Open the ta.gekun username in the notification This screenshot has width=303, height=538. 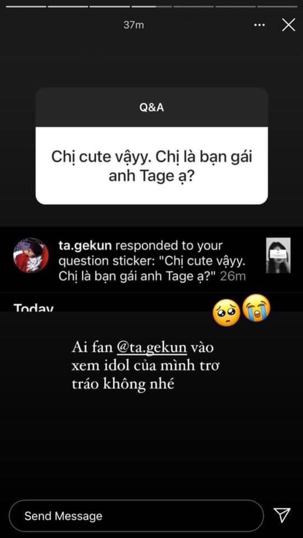[85, 247]
